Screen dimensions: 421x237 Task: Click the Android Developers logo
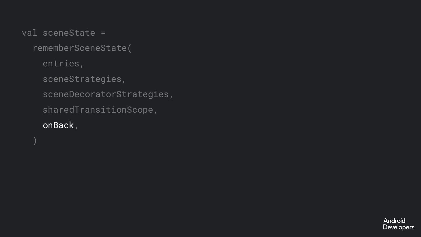pos(399,224)
